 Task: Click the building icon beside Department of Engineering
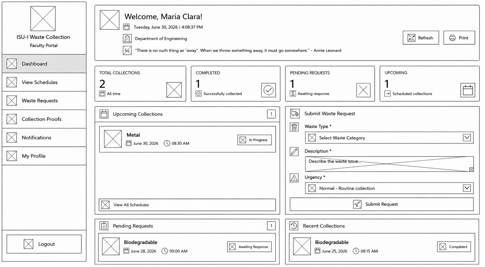(x=127, y=38)
